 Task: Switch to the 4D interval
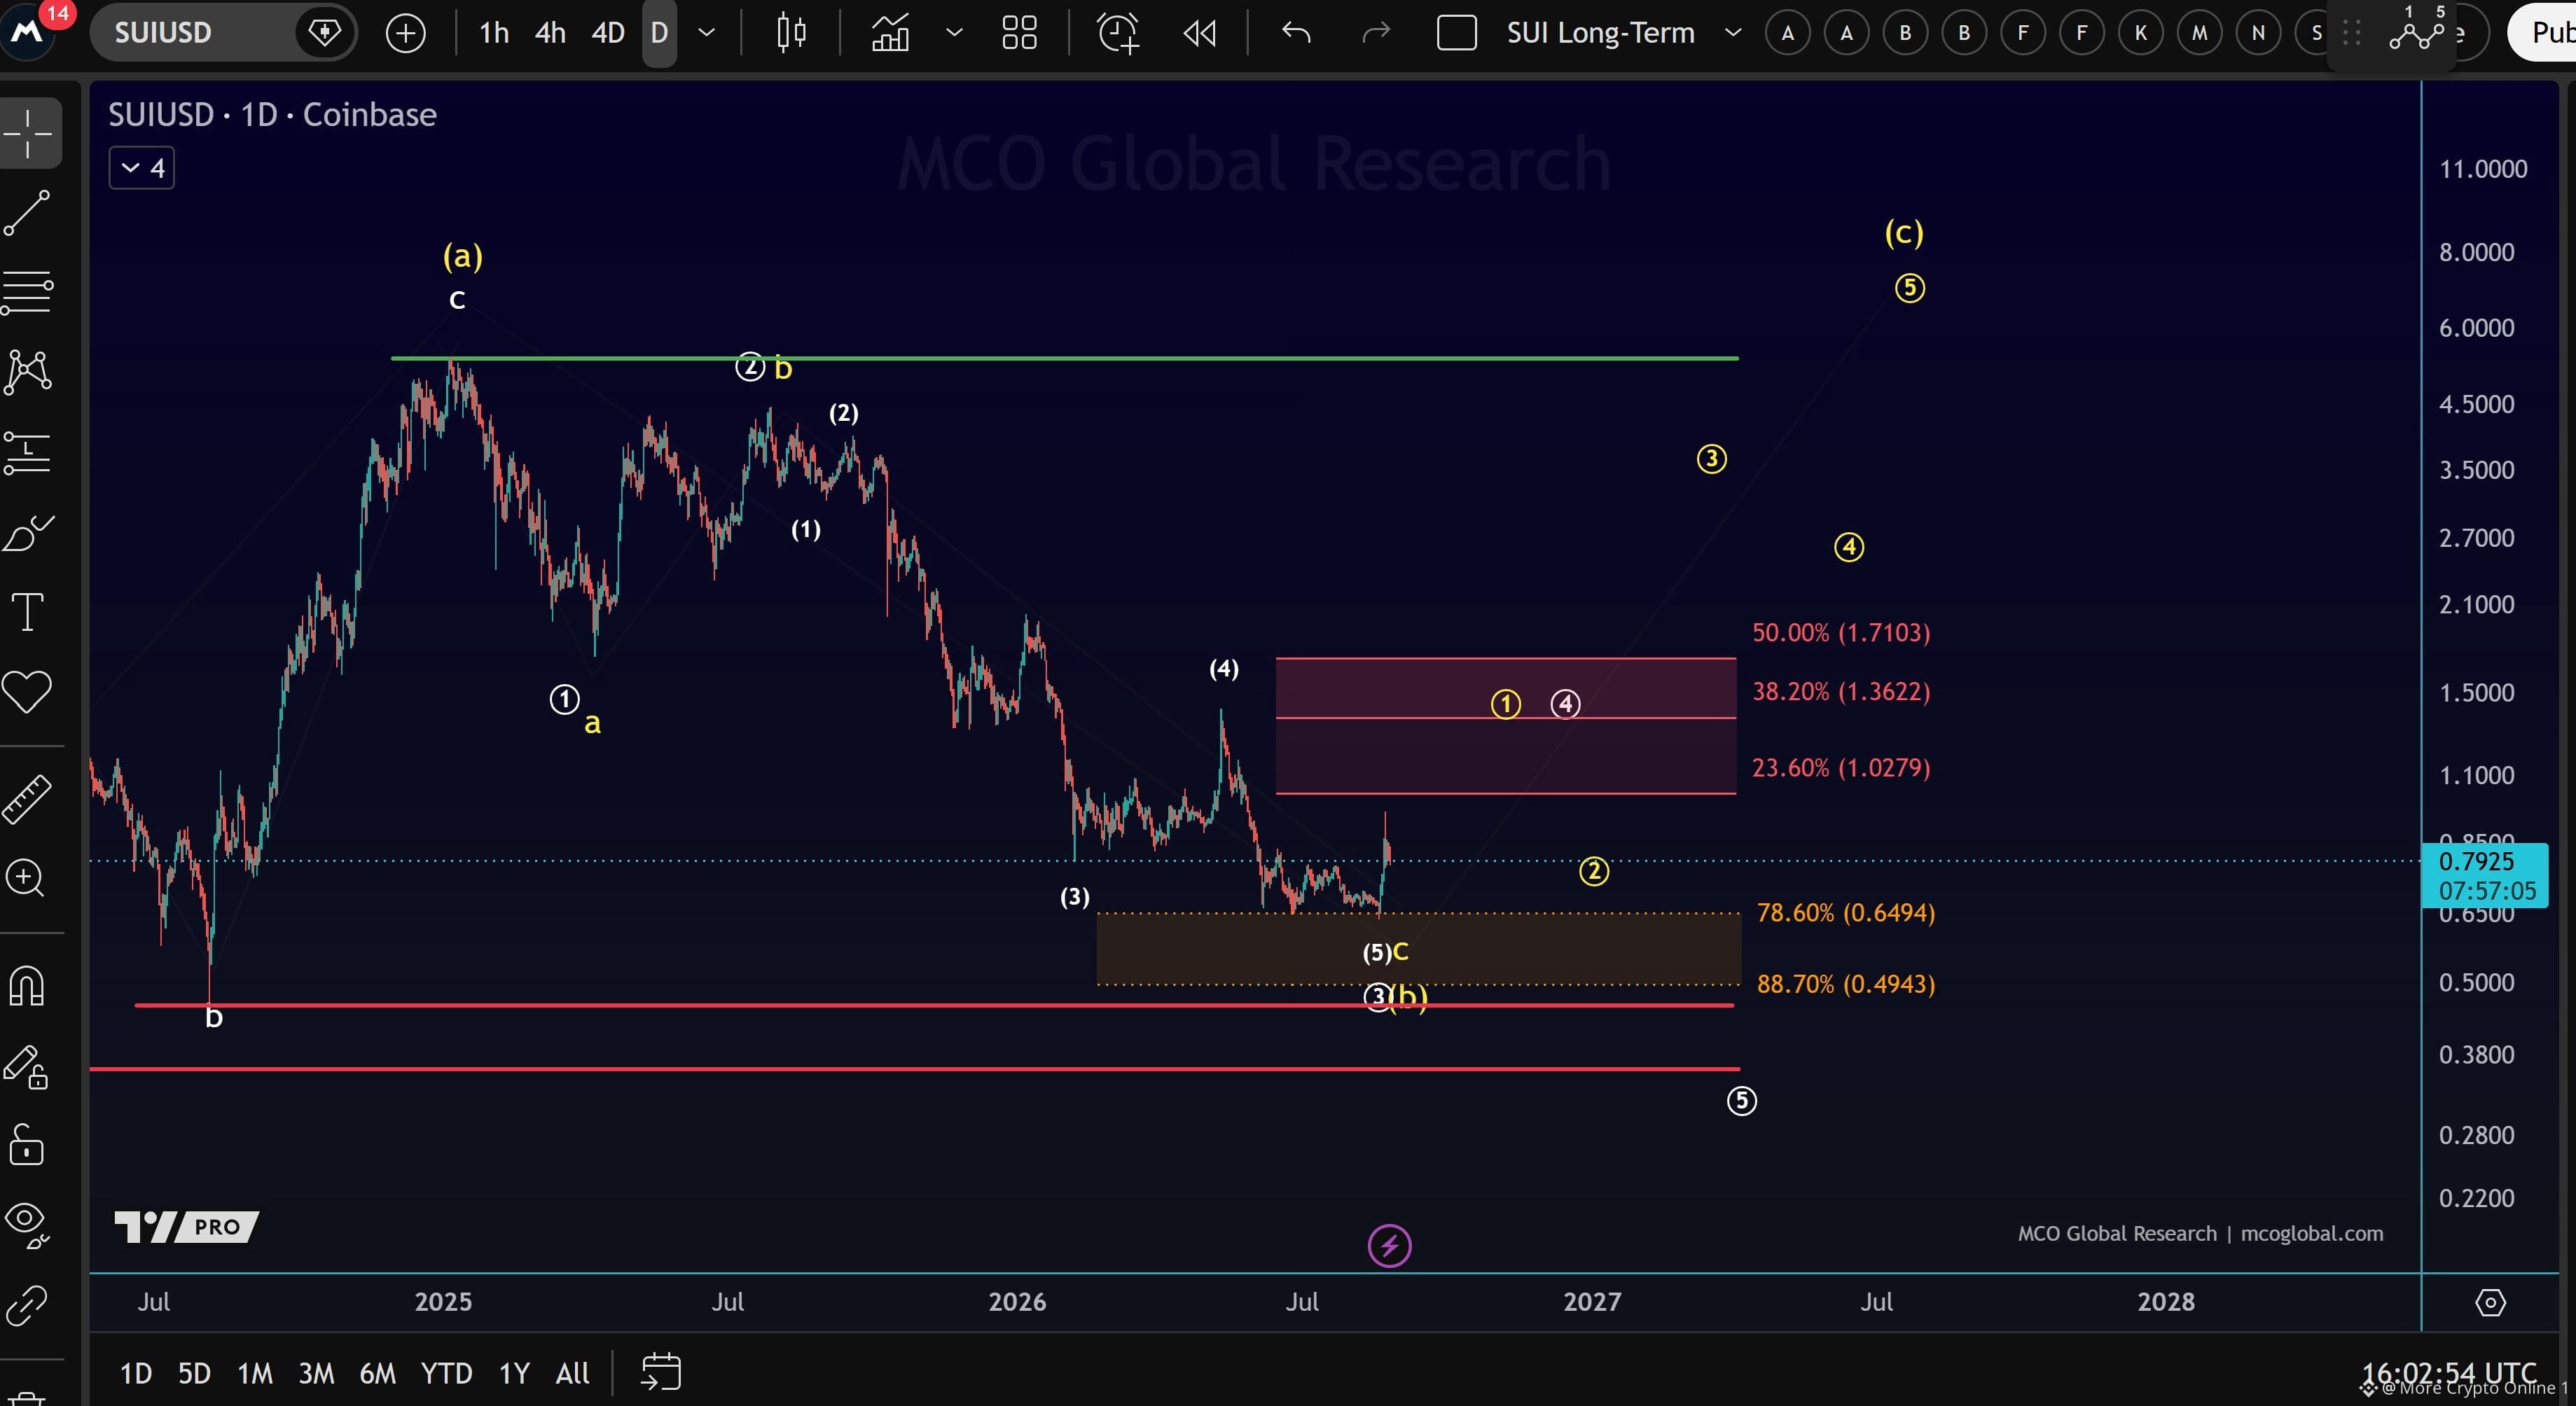point(608,33)
